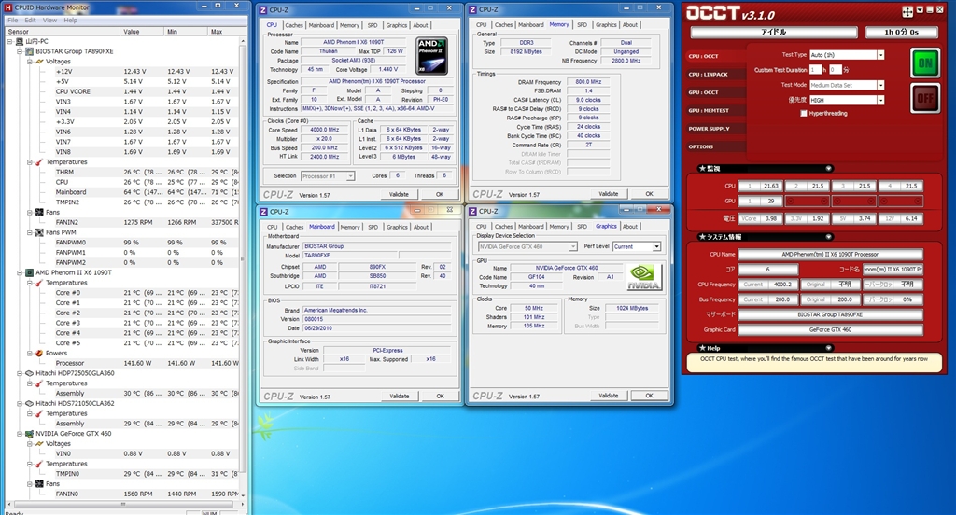Click the computer icon for 山内-PC
Viewport: 956px width, 515px height.
(x=20, y=41)
